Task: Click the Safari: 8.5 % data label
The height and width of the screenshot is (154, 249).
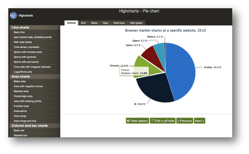Action: 133,45
